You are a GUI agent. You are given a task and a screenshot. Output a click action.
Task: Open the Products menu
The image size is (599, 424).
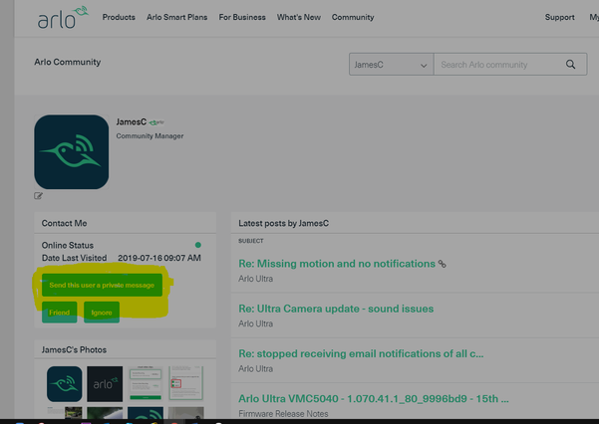click(x=119, y=18)
